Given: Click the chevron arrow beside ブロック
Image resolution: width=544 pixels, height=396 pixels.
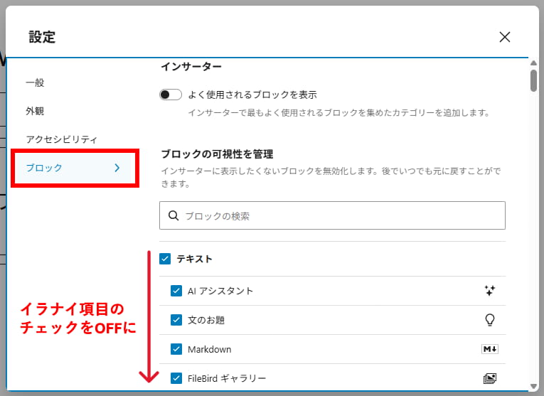Looking at the screenshot, I should [117, 168].
